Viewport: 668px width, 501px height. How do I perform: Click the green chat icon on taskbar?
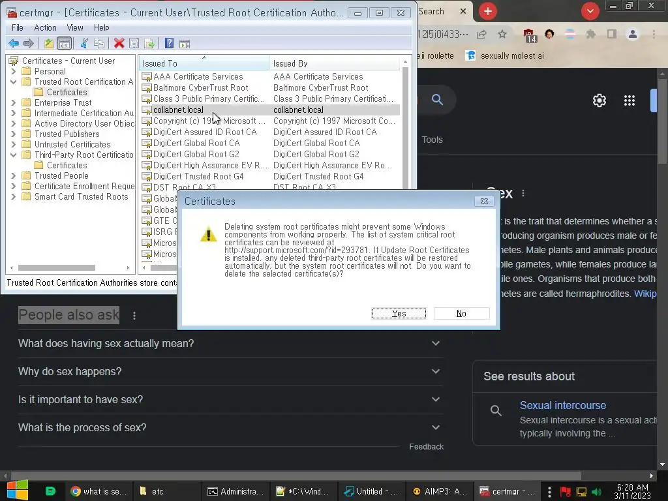click(50, 491)
